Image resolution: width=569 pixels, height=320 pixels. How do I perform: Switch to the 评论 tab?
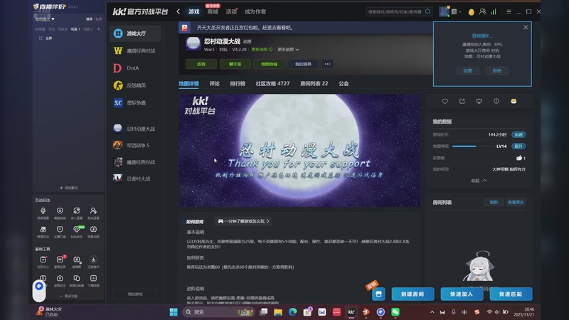tap(214, 83)
